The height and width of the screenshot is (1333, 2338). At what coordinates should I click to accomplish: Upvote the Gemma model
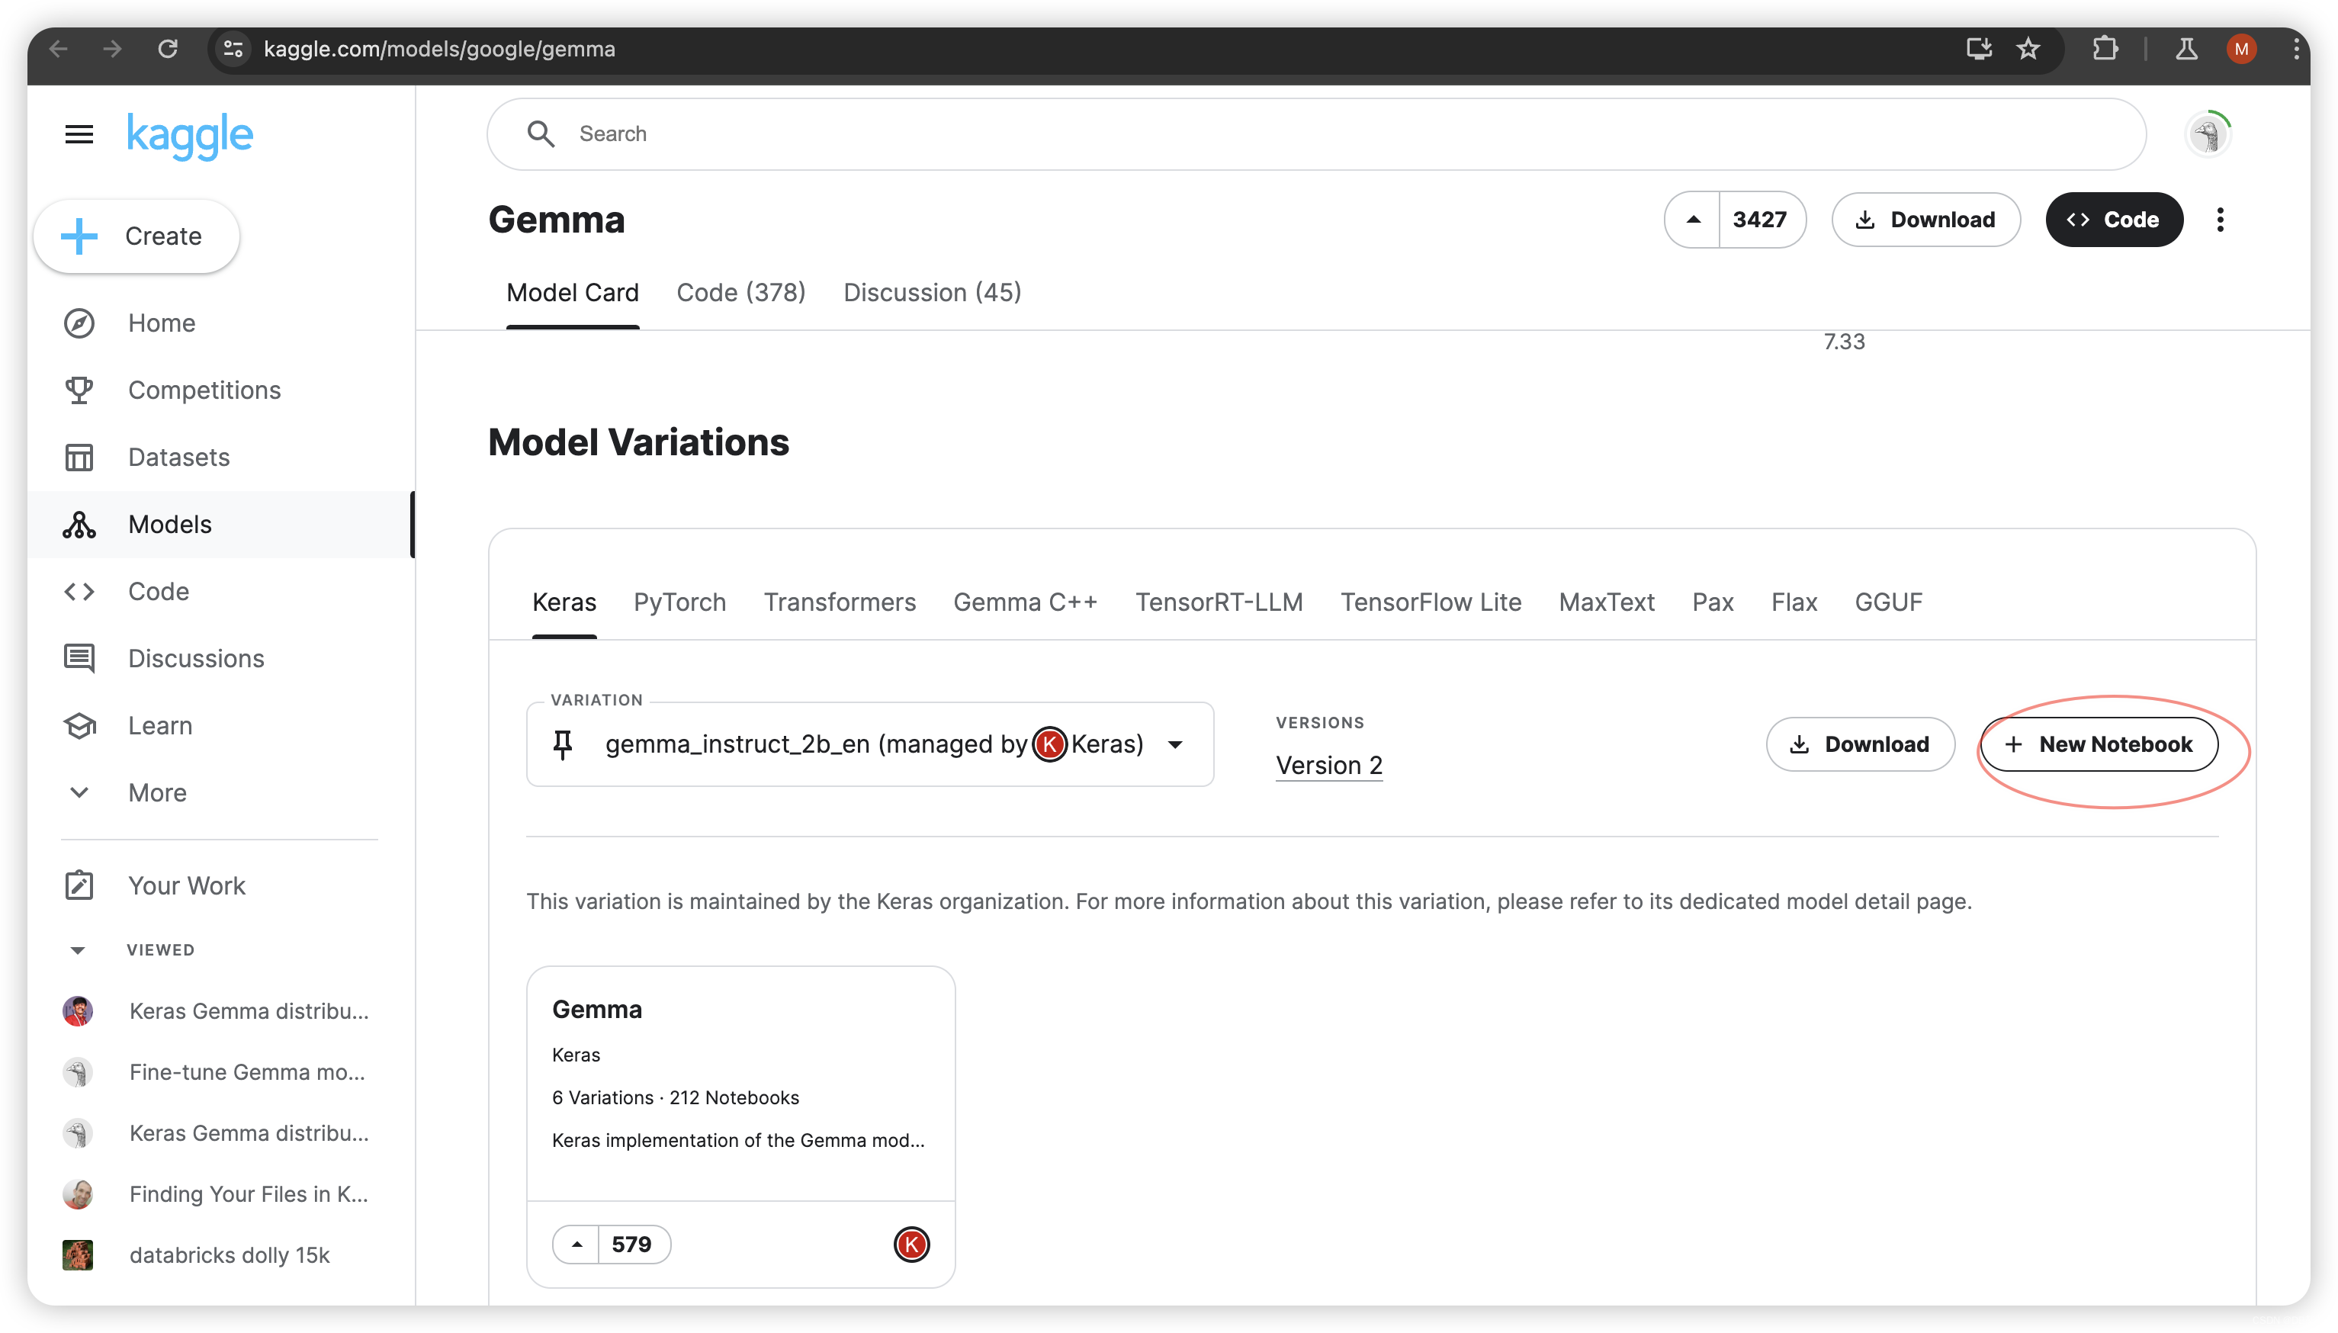(1693, 220)
